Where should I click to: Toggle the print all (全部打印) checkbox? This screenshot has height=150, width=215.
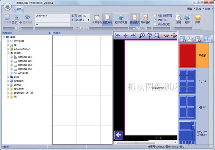[155, 20]
